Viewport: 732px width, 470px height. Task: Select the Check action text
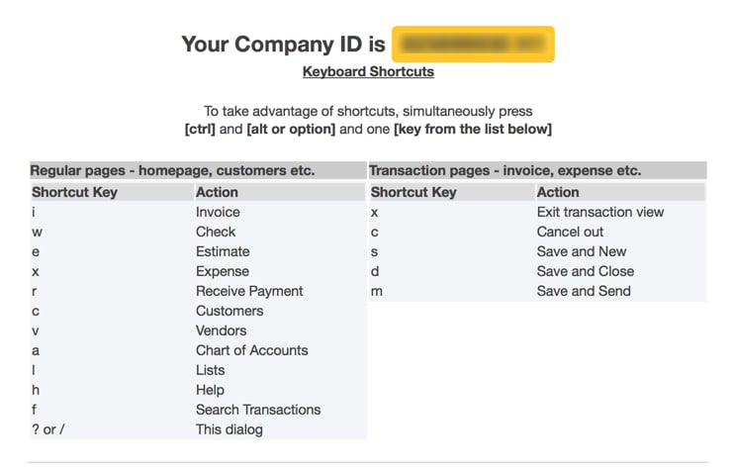click(x=216, y=232)
